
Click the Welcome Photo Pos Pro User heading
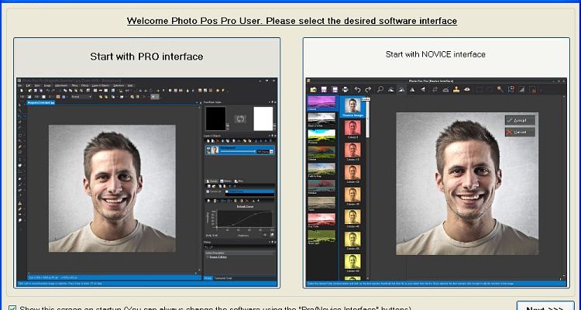pos(292,21)
